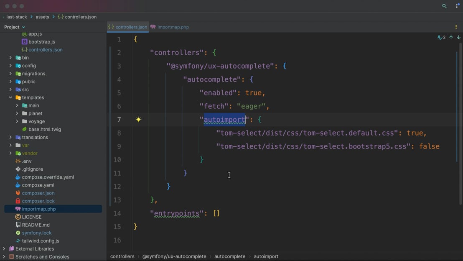Open bootstrap.js file in project tree

pos(41,42)
